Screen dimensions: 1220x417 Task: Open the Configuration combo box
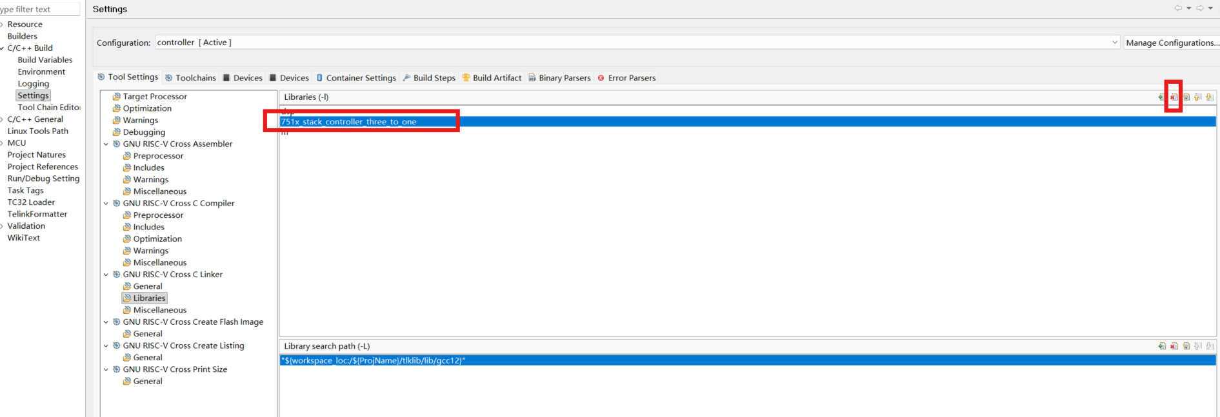(637, 43)
